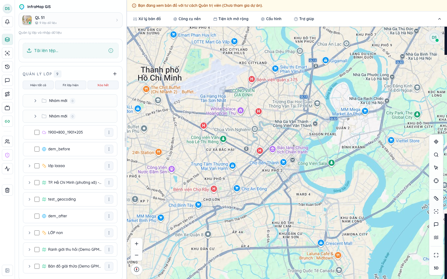
Task: Click the fullscreen icon on map toolbar
Action: click(436, 255)
